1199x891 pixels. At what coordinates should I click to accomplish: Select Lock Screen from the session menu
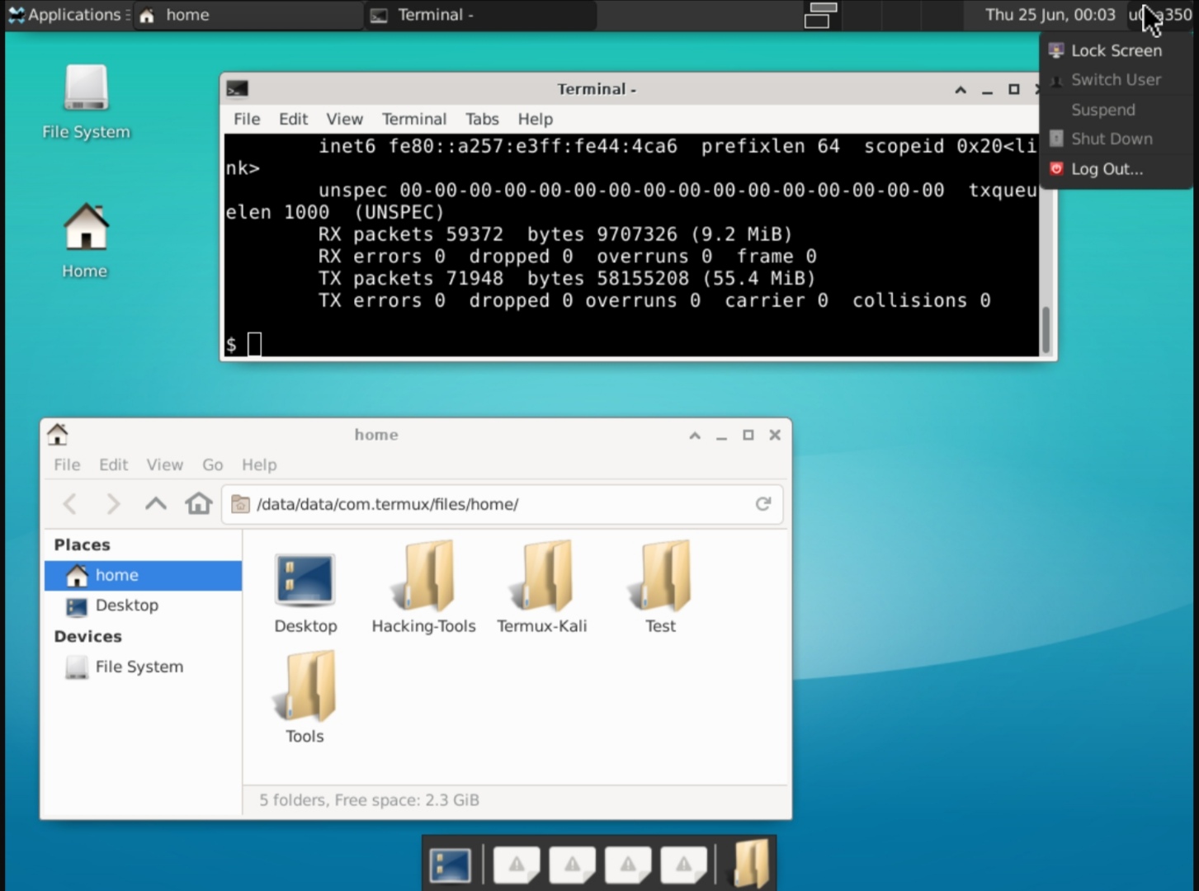tap(1115, 50)
